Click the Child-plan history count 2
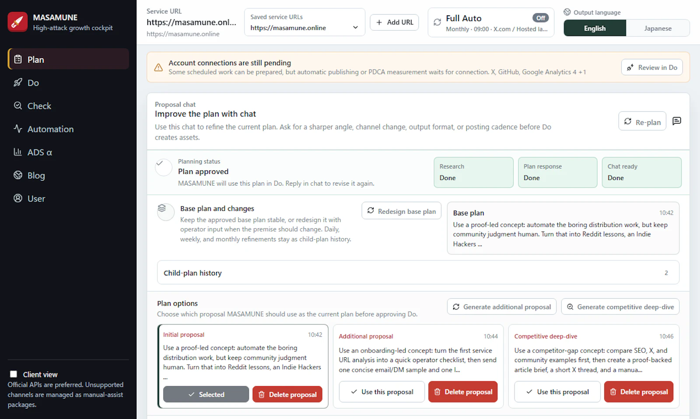 point(666,273)
